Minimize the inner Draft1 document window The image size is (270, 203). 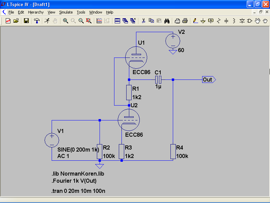tap(254, 12)
